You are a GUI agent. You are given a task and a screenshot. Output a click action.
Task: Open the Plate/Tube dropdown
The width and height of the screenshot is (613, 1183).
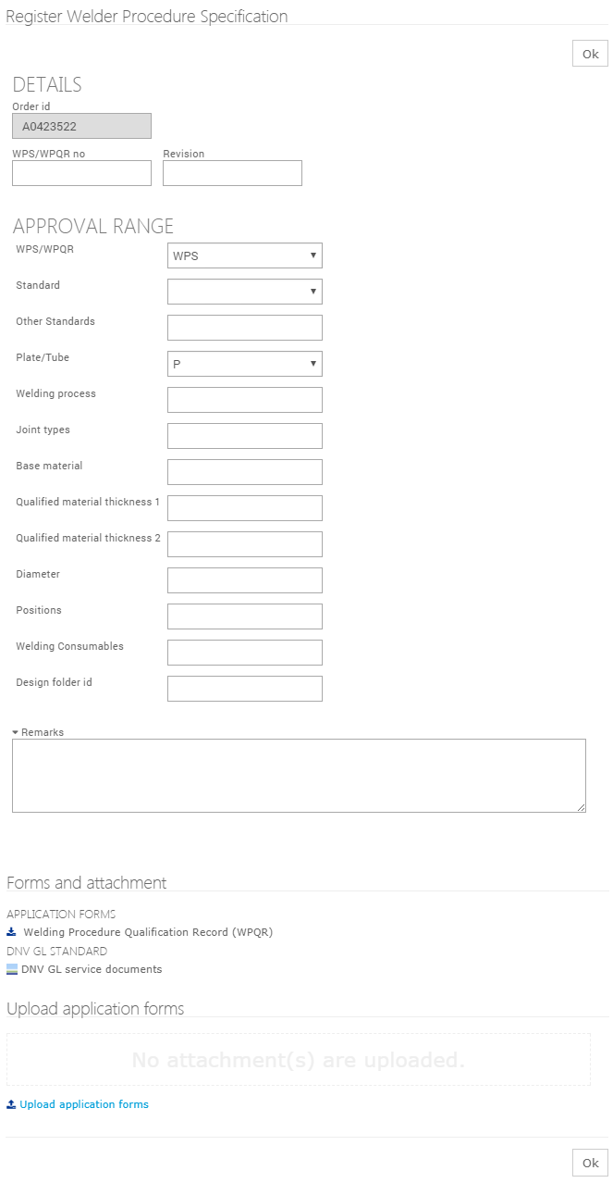click(244, 364)
